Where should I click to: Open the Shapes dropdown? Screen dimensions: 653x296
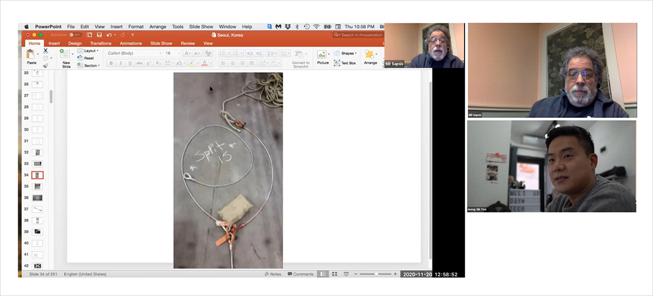tap(345, 53)
